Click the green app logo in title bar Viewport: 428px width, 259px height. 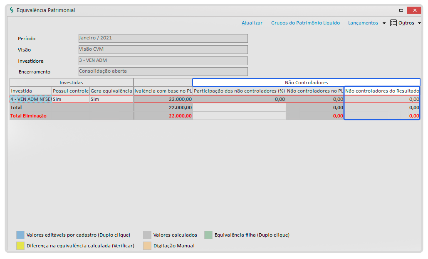point(12,10)
